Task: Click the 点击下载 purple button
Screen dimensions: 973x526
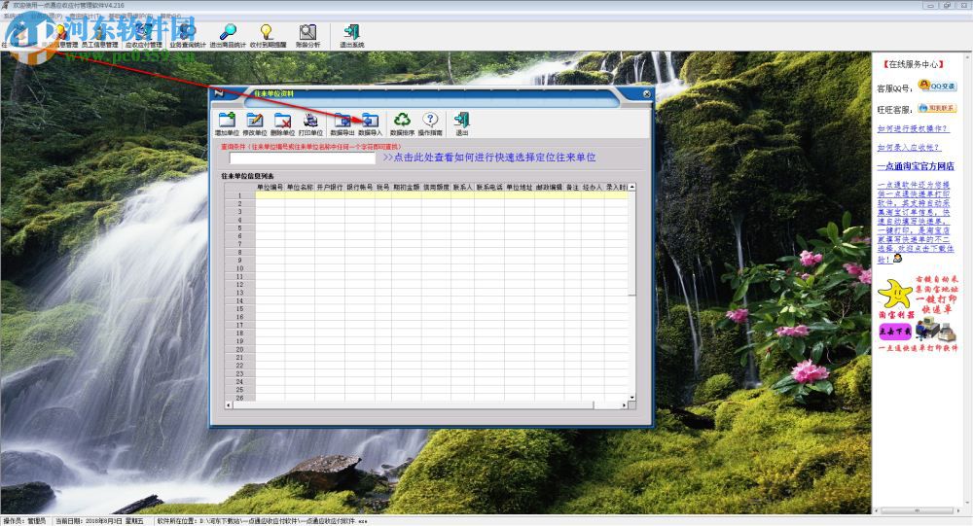Action: coord(895,332)
